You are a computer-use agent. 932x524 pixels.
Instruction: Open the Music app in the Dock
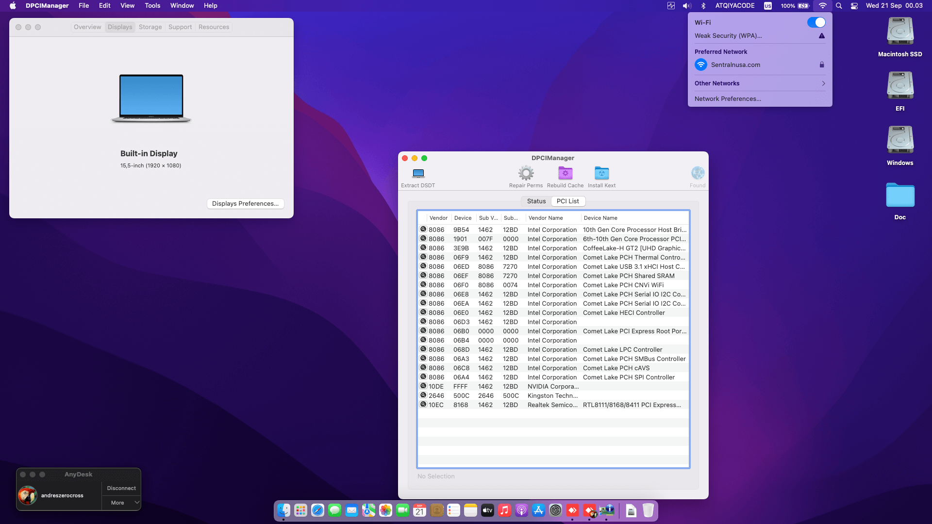pyautogui.click(x=504, y=510)
